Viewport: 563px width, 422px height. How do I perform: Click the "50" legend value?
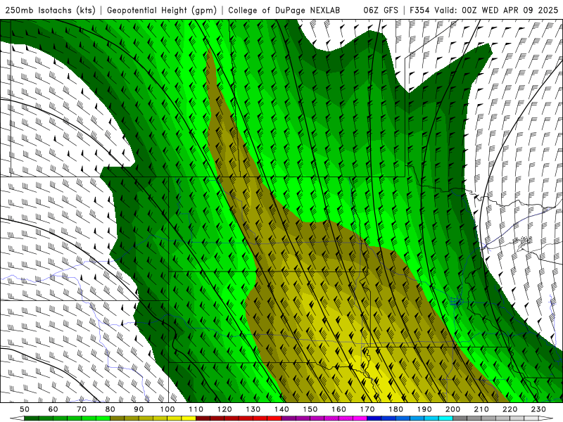pyautogui.click(x=25, y=409)
